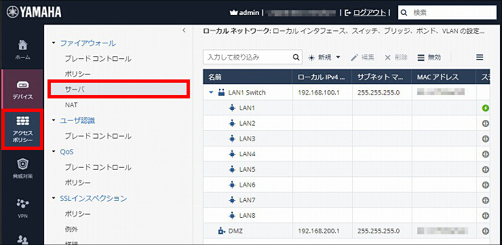Collapse the ユーザ認識 tree group

(54, 120)
